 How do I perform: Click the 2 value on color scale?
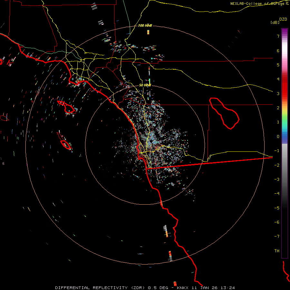point(278,108)
